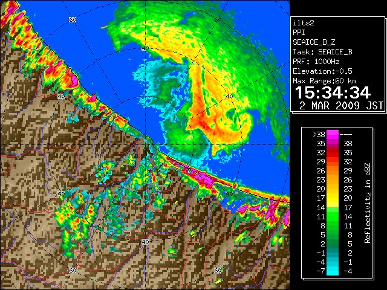This screenshot has width=387, height=290.
Task: Click the 15:34:34 timestamp
Action: click(333, 92)
